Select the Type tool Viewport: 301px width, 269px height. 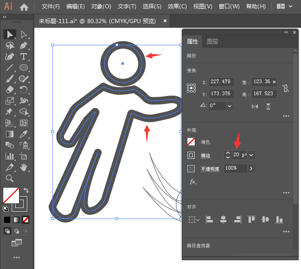click(x=24, y=57)
